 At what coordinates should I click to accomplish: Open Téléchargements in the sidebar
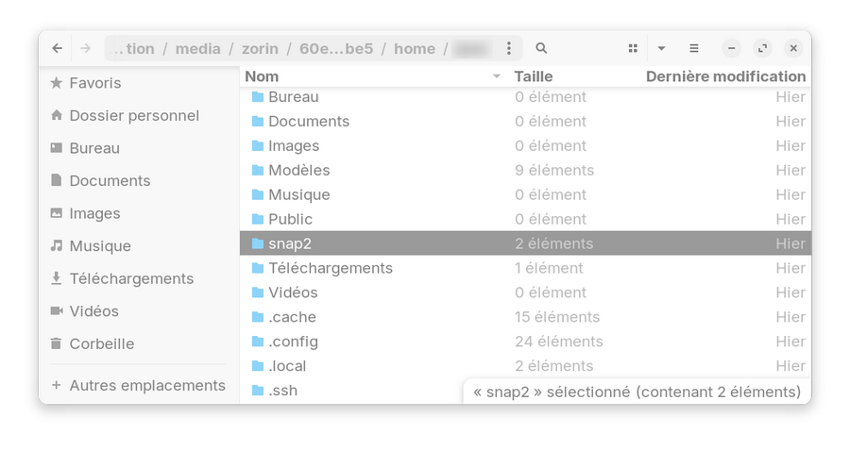tap(130, 278)
